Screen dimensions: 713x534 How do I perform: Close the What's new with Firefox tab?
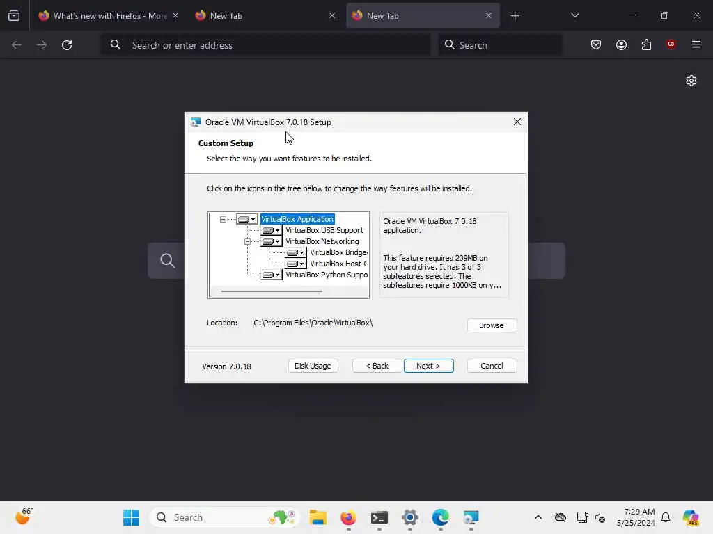(175, 16)
